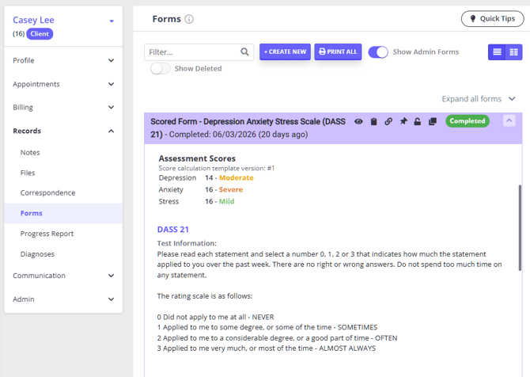
Task: Switch to single-column list view icon
Action: (497, 52)
